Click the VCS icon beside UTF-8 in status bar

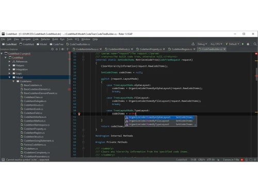coord(218,160)
